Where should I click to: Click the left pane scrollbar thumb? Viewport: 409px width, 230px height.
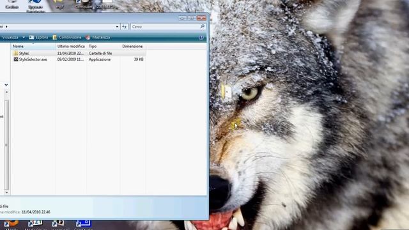pyautogui.click(x=6, y=145)
